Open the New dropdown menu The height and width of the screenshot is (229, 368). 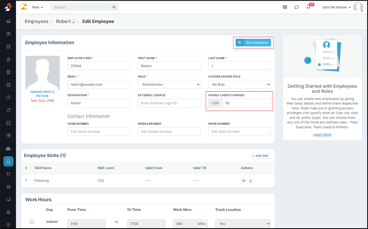point(37,7)
